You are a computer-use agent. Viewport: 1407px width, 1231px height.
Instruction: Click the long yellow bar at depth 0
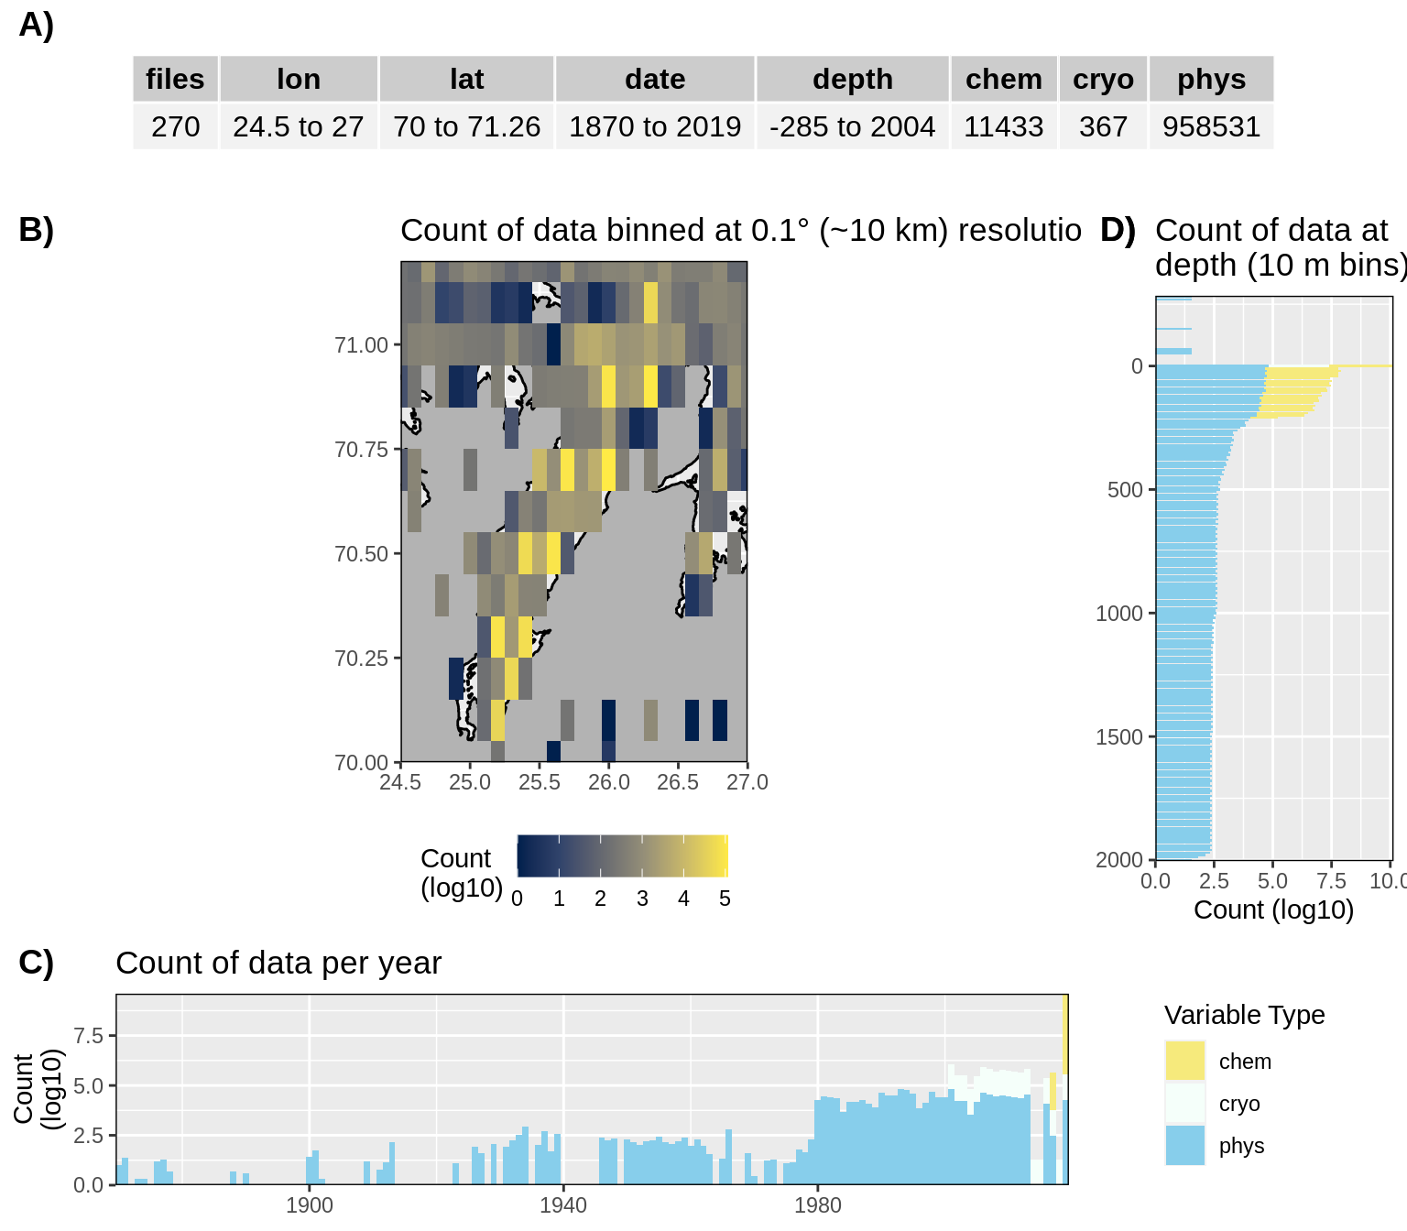pyautogui.click(x=1361, y=366)
